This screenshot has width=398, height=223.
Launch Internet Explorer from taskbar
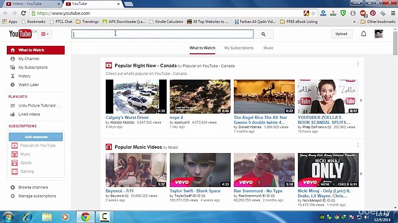[27, 217]
